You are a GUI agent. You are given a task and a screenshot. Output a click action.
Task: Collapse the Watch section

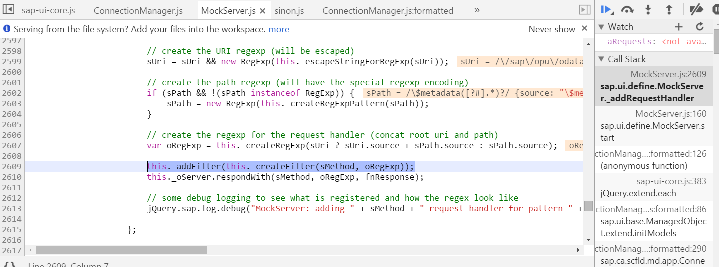click(601, 27)
